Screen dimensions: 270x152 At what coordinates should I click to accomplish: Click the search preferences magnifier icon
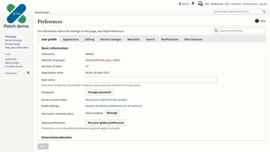tap(216, 31)
